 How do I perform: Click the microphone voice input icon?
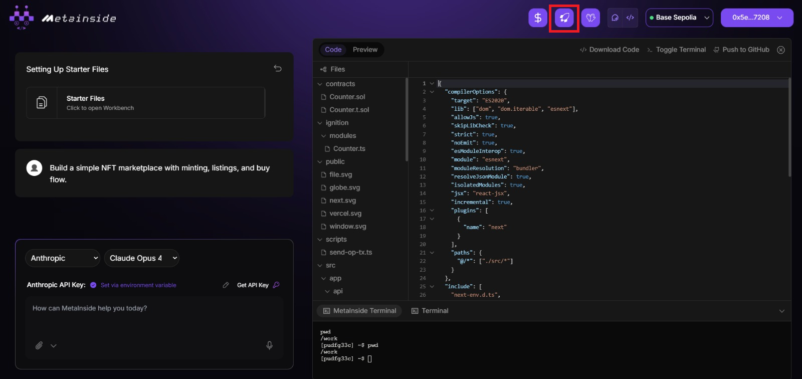tap(269, 345)
